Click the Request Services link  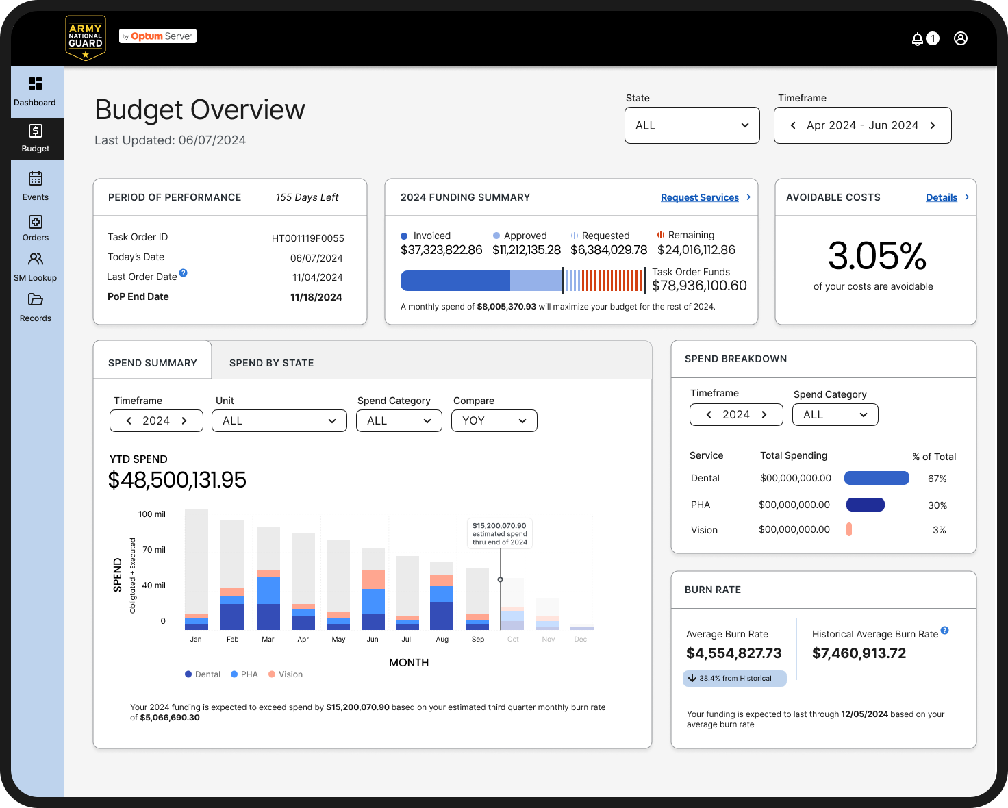coord(700,197)
